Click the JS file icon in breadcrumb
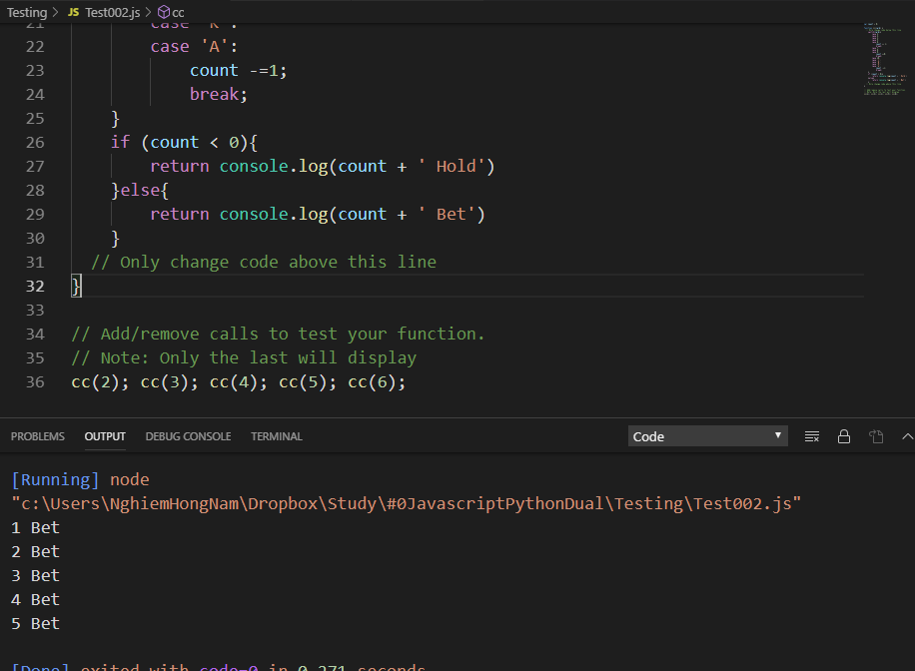Screen dimensions: 915x671 point(72,13)
